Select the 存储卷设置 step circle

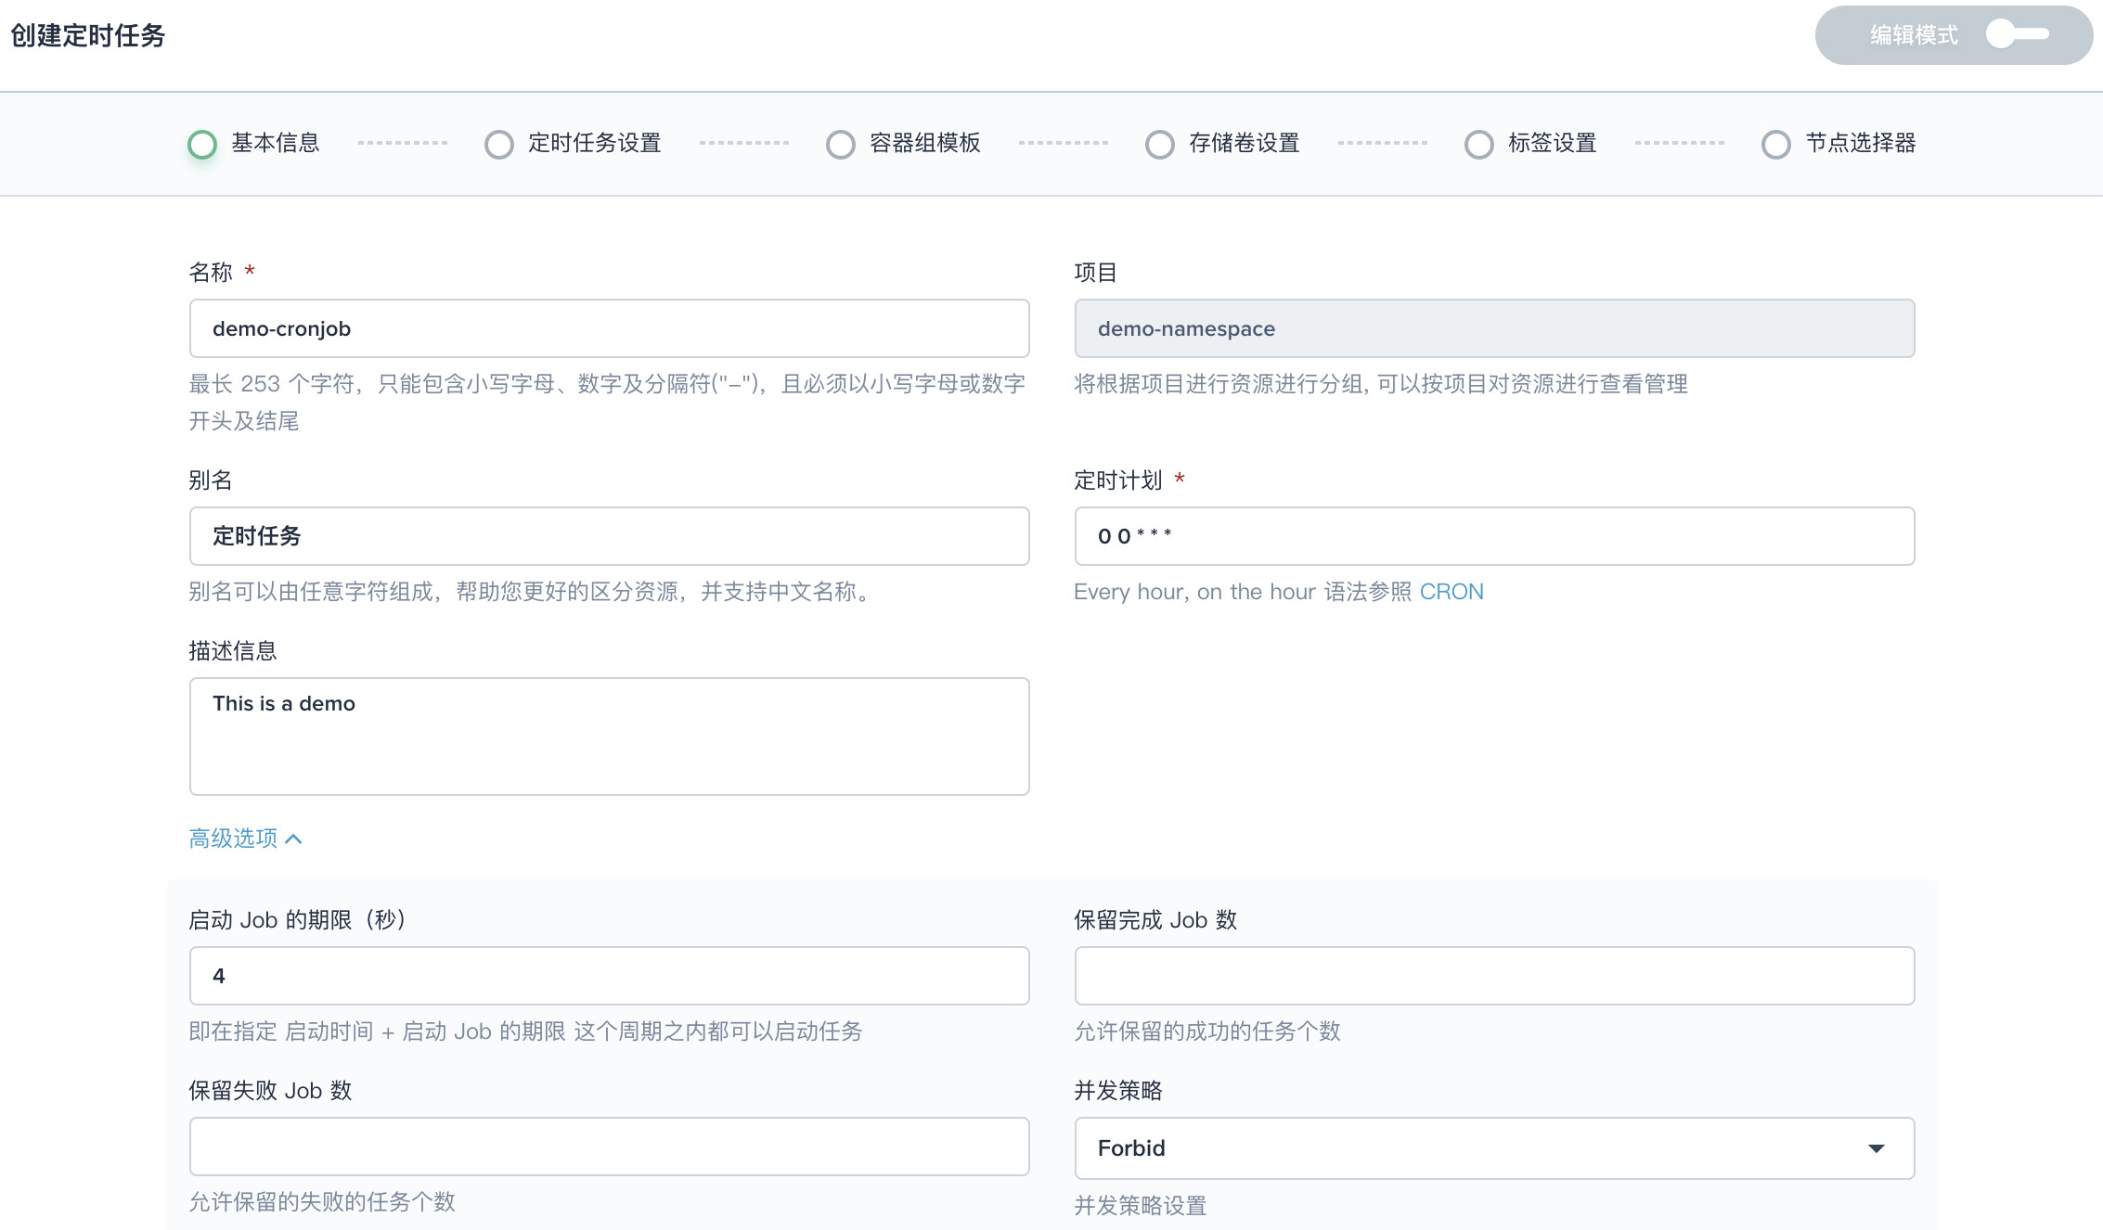pos(1160,144)
